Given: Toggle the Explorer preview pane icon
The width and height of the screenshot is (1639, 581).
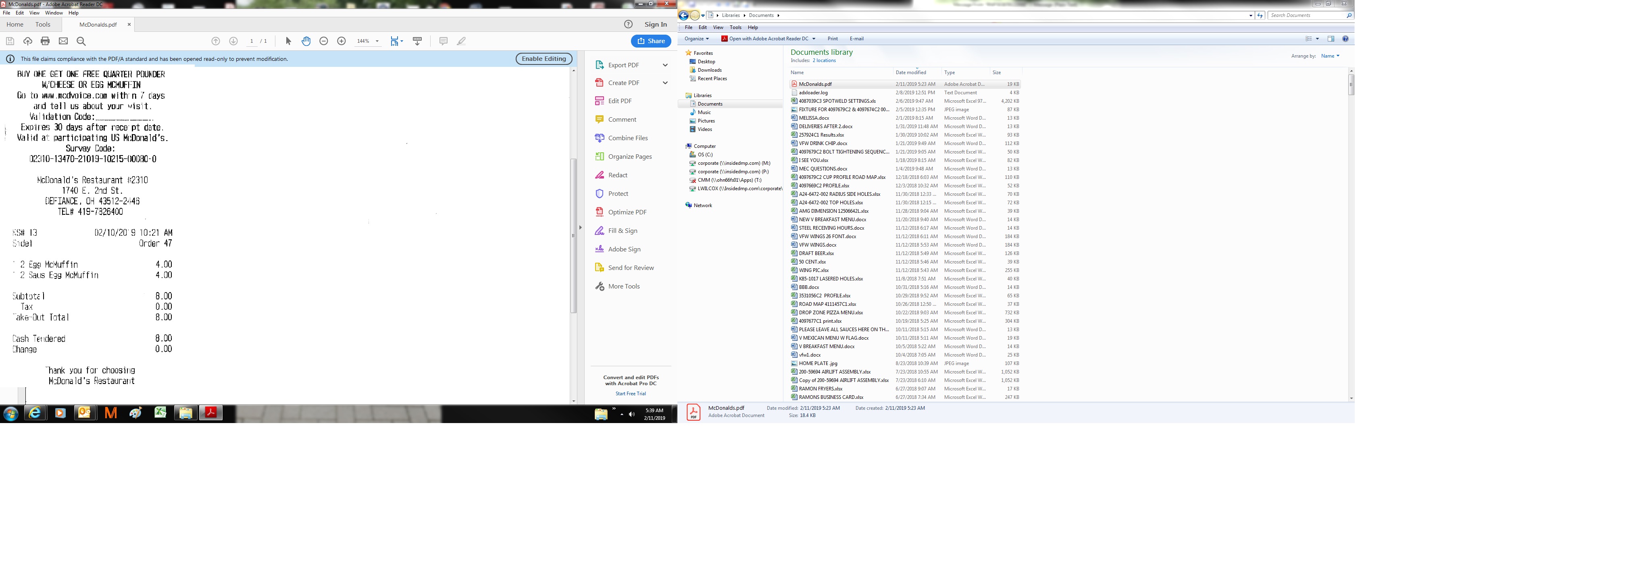Looking at the screenshot, I should 1331,39.
